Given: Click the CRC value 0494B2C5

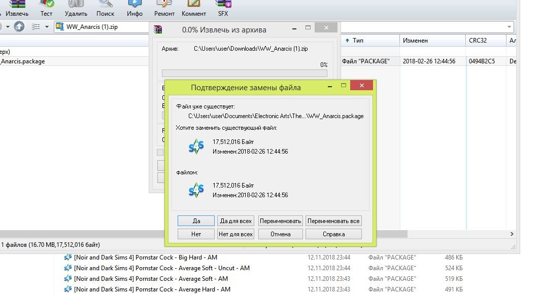Looking at the screenshot, I should click(482, 61).
